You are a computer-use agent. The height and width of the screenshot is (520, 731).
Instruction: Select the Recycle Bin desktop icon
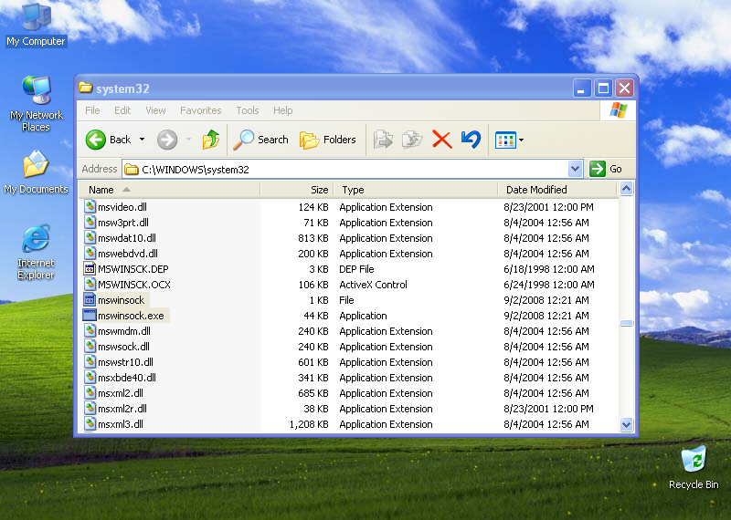coord(694,460)
